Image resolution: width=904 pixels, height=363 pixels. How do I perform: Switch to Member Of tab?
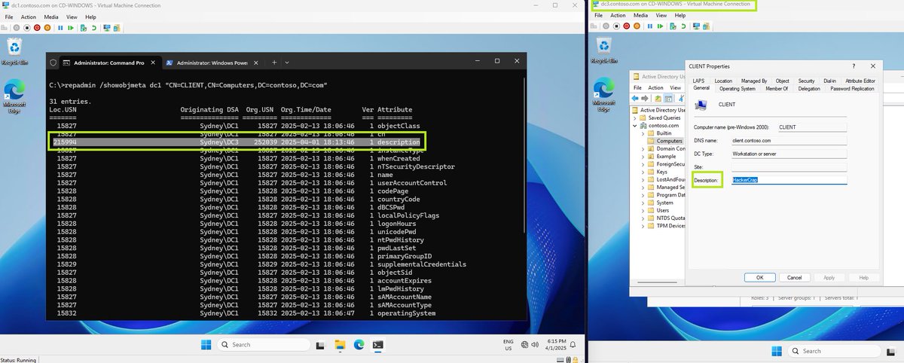[x=776, y=89]
